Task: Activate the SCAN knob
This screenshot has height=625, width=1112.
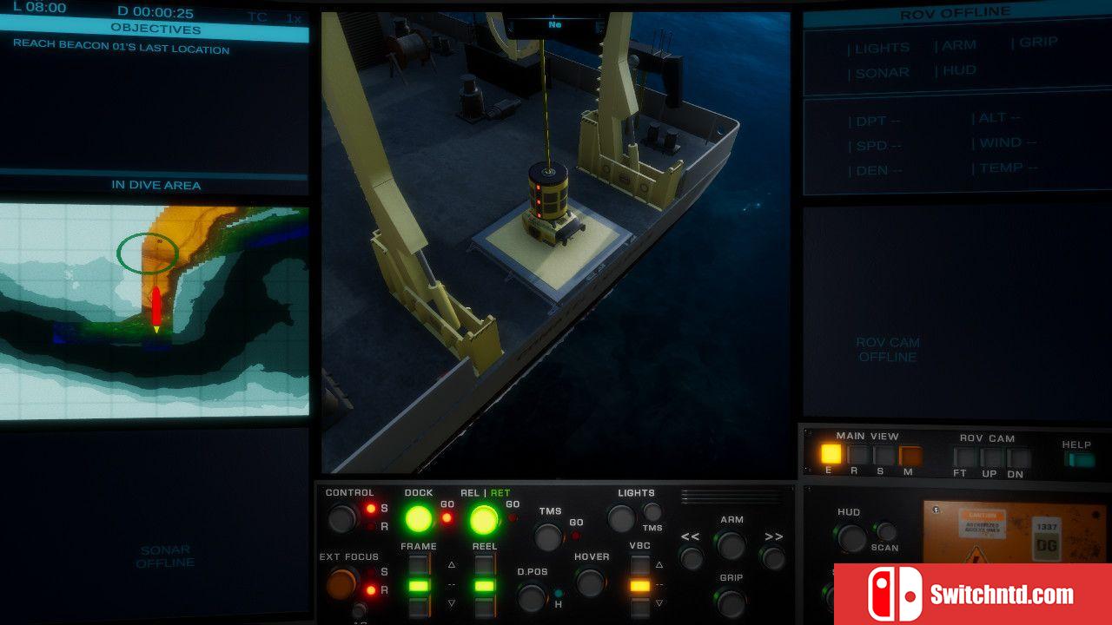Action: click(x=885, y=530)
